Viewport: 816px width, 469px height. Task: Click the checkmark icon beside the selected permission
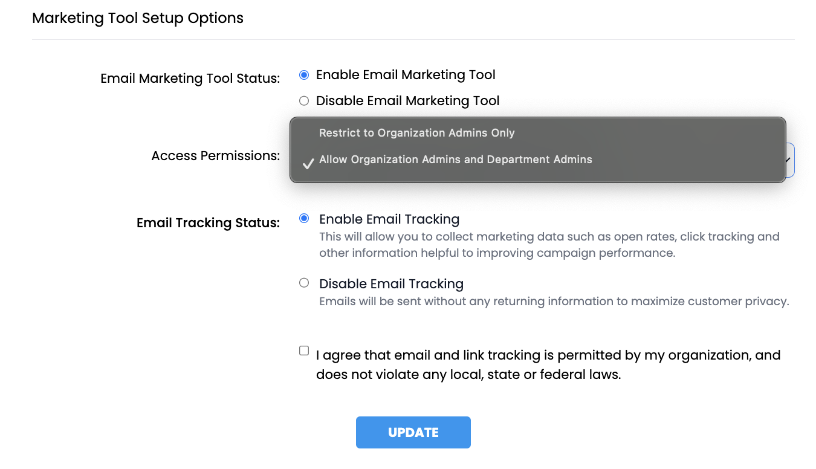(308, 163)
